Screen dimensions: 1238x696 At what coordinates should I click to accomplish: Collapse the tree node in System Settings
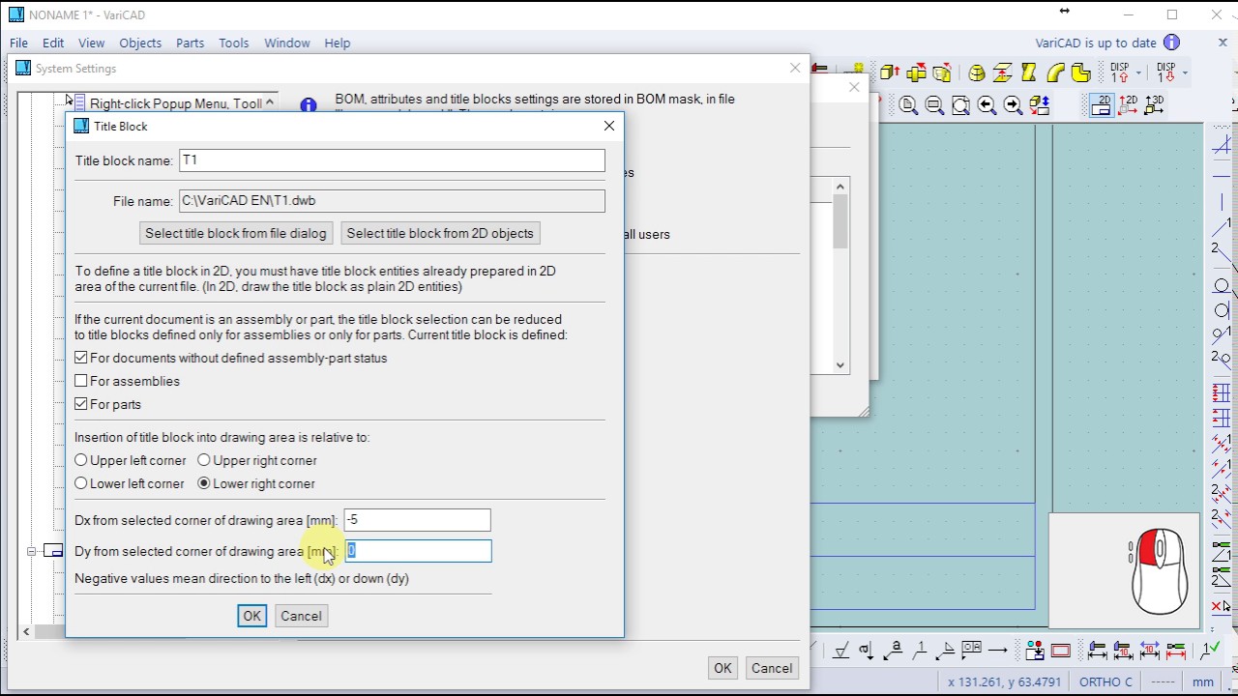pyautogui.click(x=31, y=551)
